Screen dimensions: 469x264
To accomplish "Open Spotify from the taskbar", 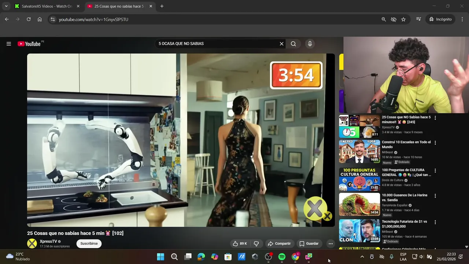I will pyautogui.click(x=282, y=257).
